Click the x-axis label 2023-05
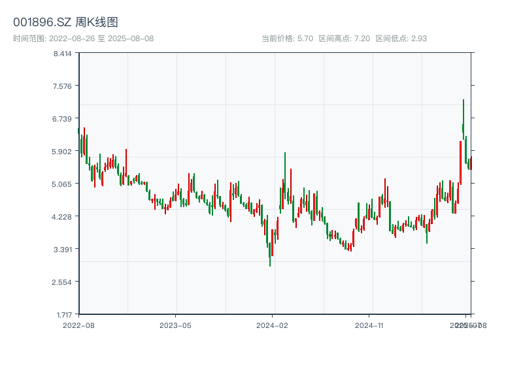Viewport: 523px width, 392px height. (x=175, y=325)
